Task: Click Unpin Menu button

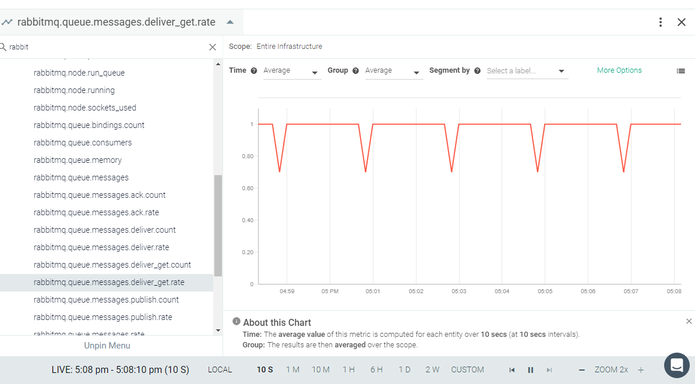Action: point(107,346)
